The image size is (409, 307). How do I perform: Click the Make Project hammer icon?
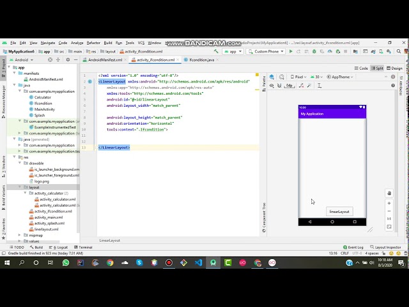(216, 51)
